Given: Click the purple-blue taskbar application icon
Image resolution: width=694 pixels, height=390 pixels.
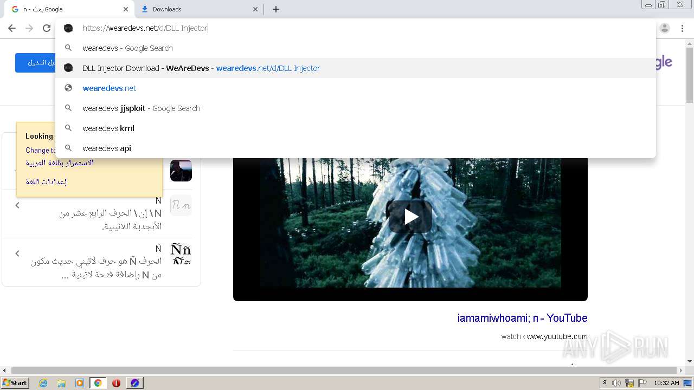Looking at the screenshot, I should pyautogui.click(x=135, y=383).
